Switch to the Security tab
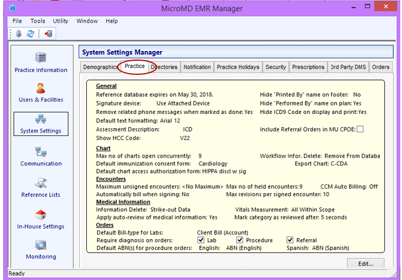 275,67
